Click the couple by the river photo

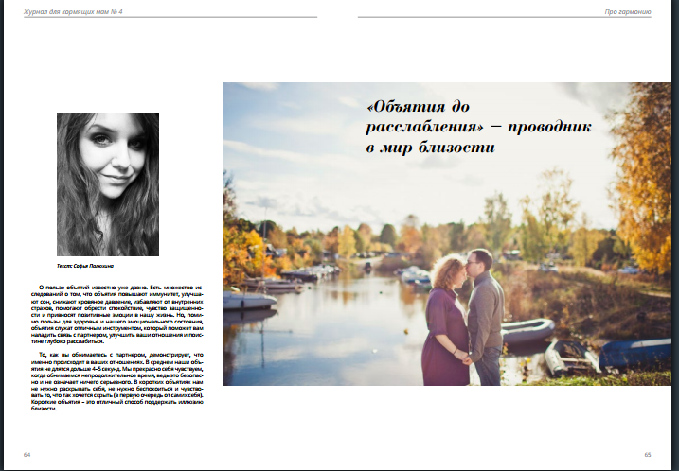click(x=447, y=234)
